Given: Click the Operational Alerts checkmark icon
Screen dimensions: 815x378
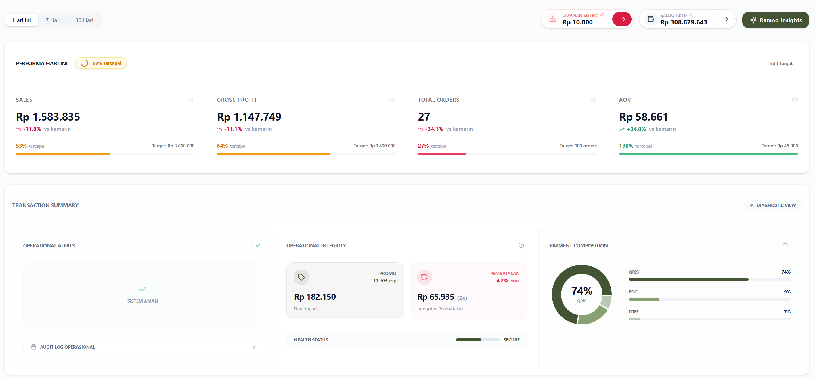Looking at the screenshot, I should [258, 245].
